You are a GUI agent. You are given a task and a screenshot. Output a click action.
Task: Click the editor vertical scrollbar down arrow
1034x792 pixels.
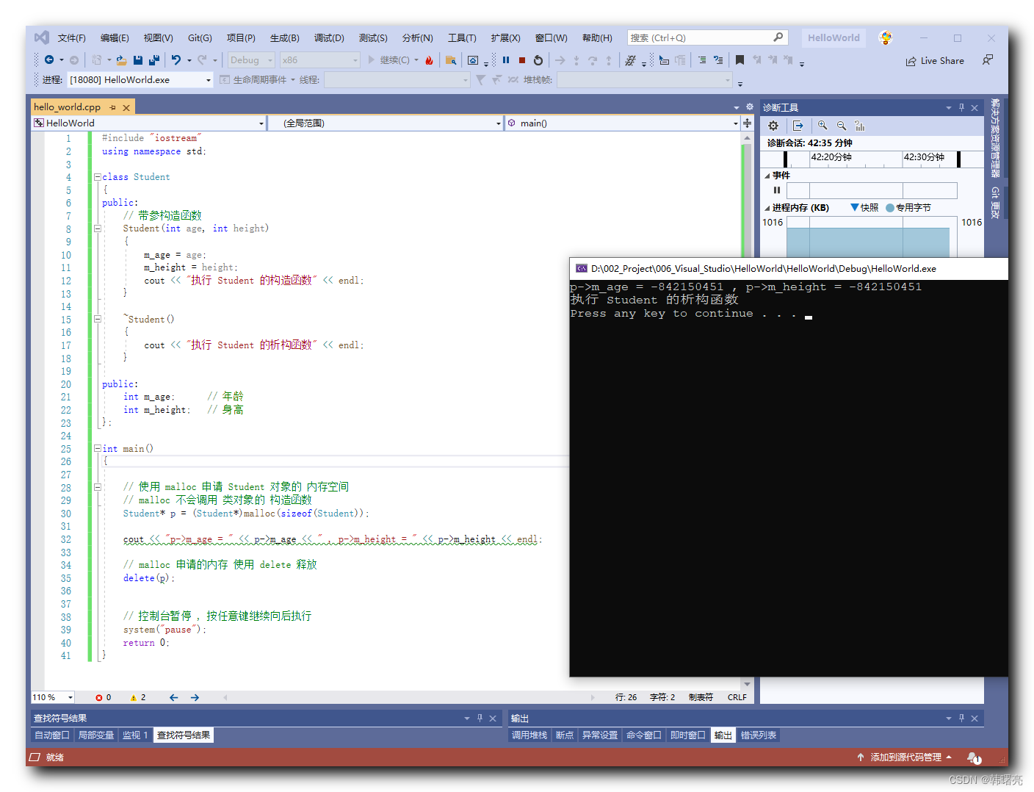tap(747, 684)
